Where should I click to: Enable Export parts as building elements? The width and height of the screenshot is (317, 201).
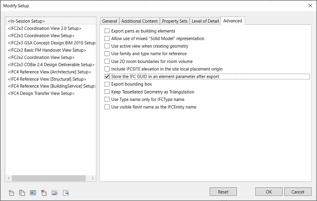click(107, 31)
